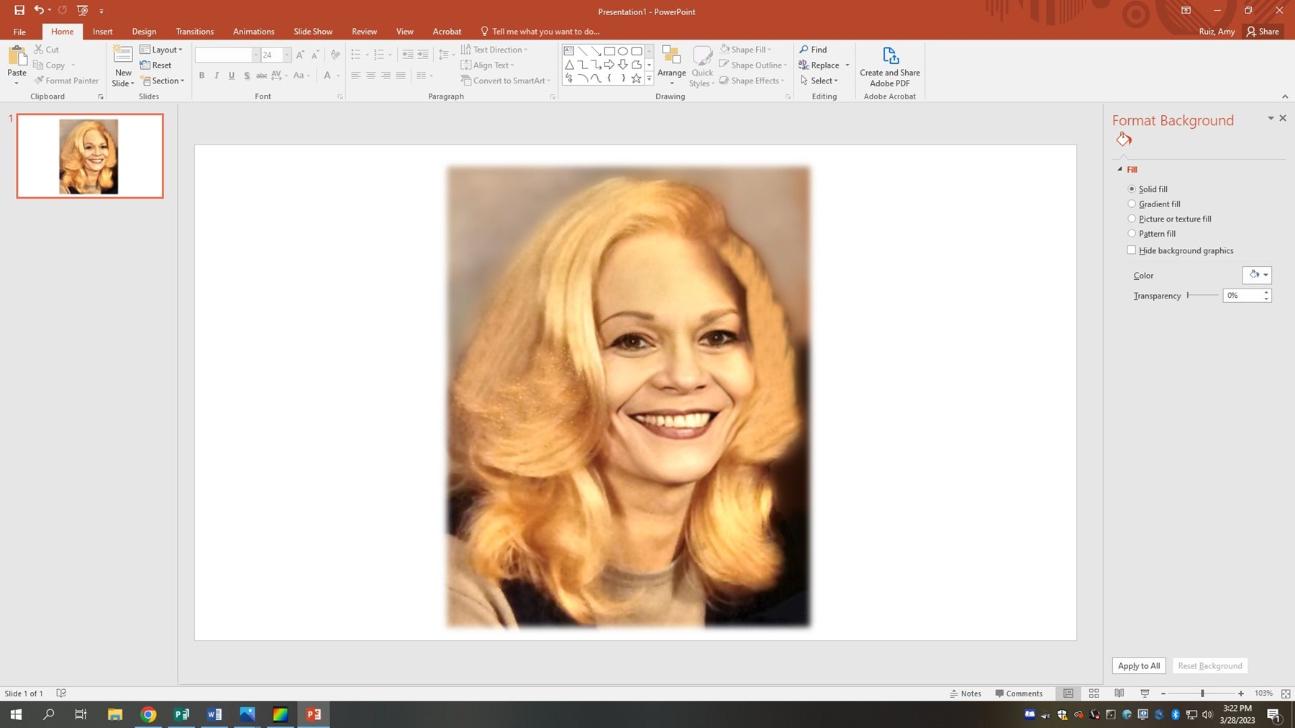
Task: Choose Picture or texture fill
Action: click(x=1132, y=219)
